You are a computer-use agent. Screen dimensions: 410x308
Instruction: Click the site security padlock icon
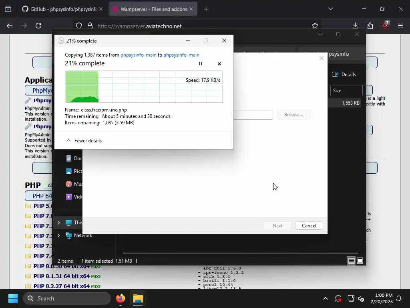[x=90, y=26]
